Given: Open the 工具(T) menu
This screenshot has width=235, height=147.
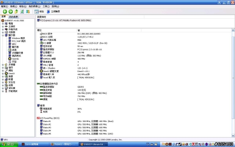Looking at the screenshot, I should pyautogui.click(x=46, y=7).
